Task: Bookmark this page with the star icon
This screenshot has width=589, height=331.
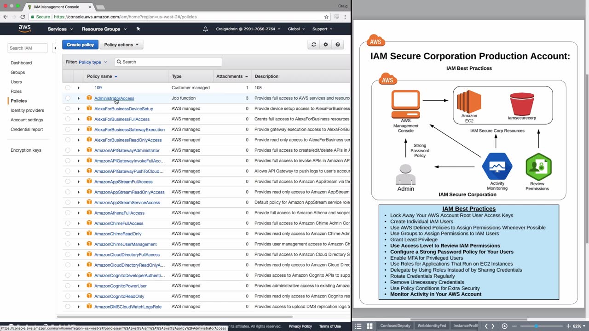Action: tap(326, 17)
